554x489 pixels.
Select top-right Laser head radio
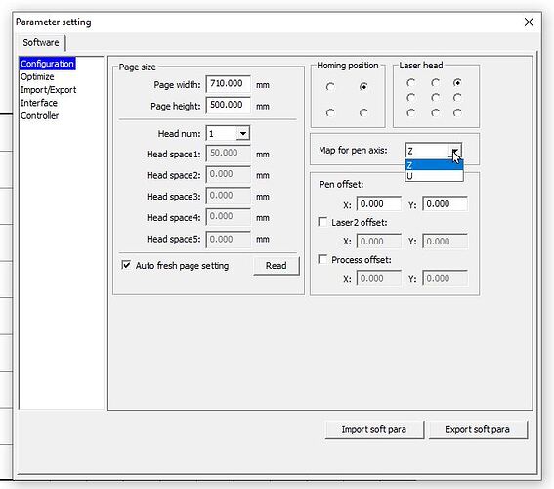click(x=457, y=83)
